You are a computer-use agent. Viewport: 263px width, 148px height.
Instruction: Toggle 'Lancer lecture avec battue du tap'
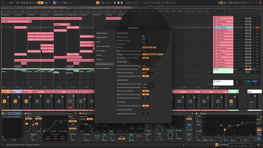click(x=145, y=106)
